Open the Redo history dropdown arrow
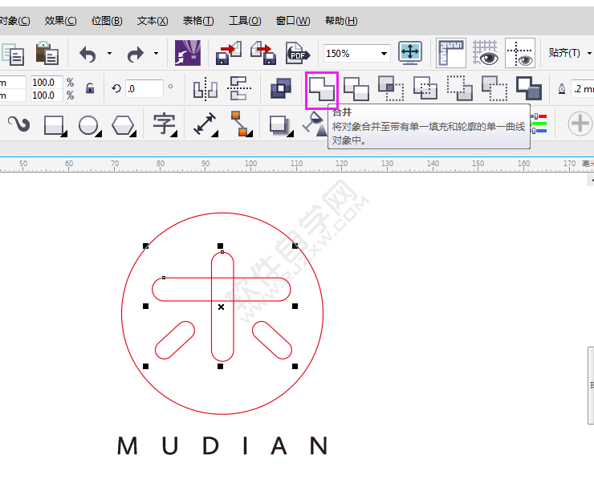The height and width of the screenshot is (504, 594). 156,54
